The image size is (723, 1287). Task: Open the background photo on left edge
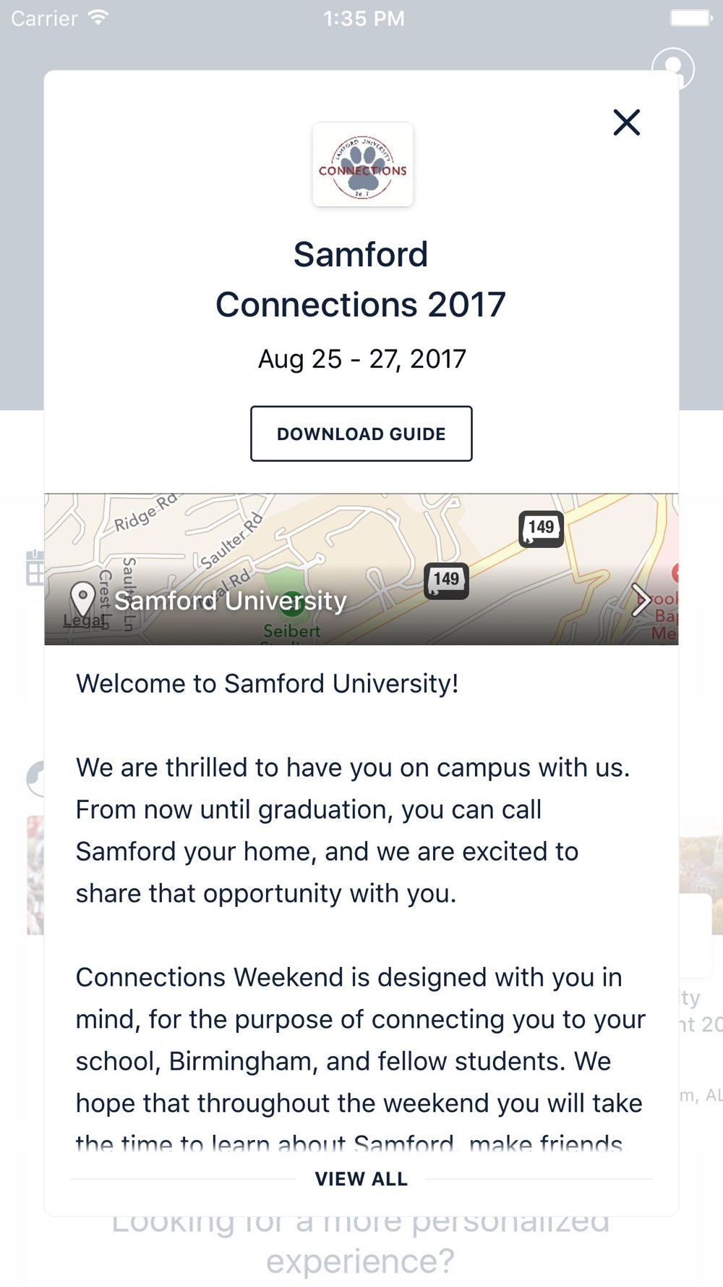pyautogui.click(x=35, y=875)
